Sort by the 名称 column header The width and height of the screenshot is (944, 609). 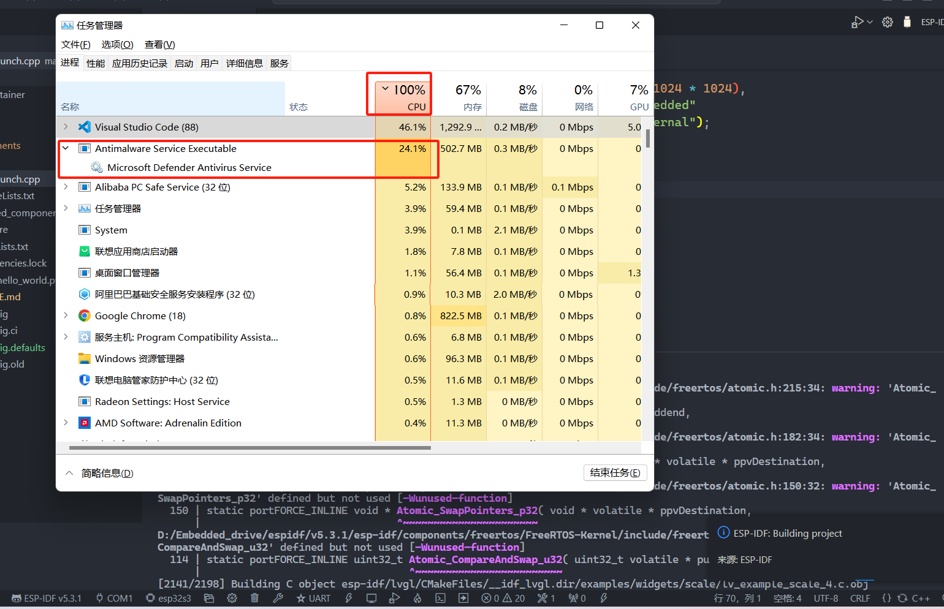point(170,99)
